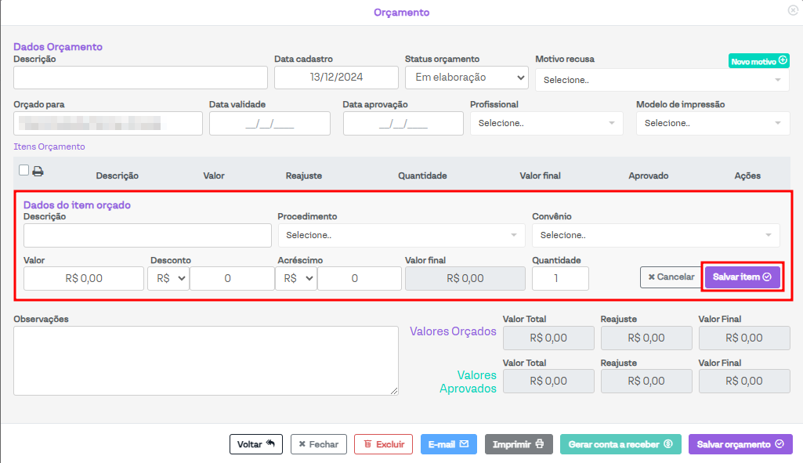Close the Orçamento dialog with X icon
The width and height of the screenshot is (803, 463).
(x=793, y=10)
